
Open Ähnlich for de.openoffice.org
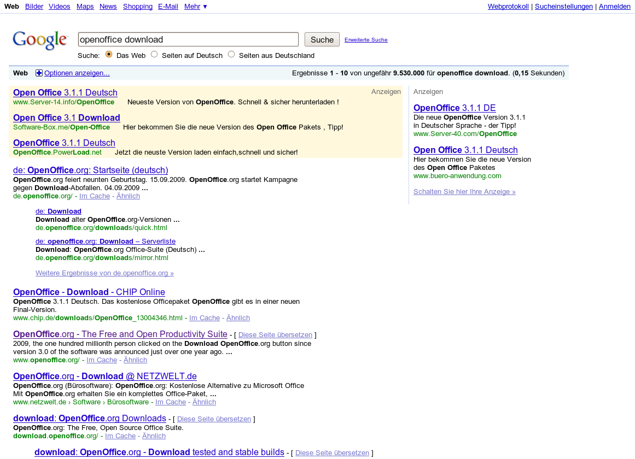pos(128,196)
